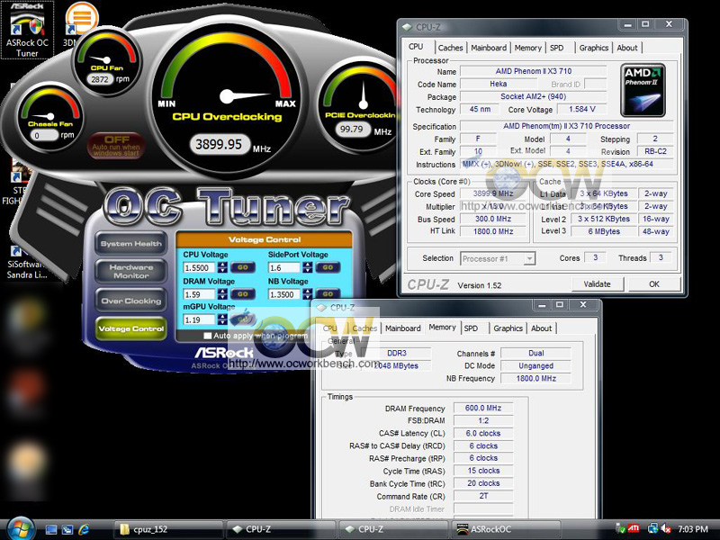
Task: Apply CPU Voltage with its GO button
Action: click(242, 267)
